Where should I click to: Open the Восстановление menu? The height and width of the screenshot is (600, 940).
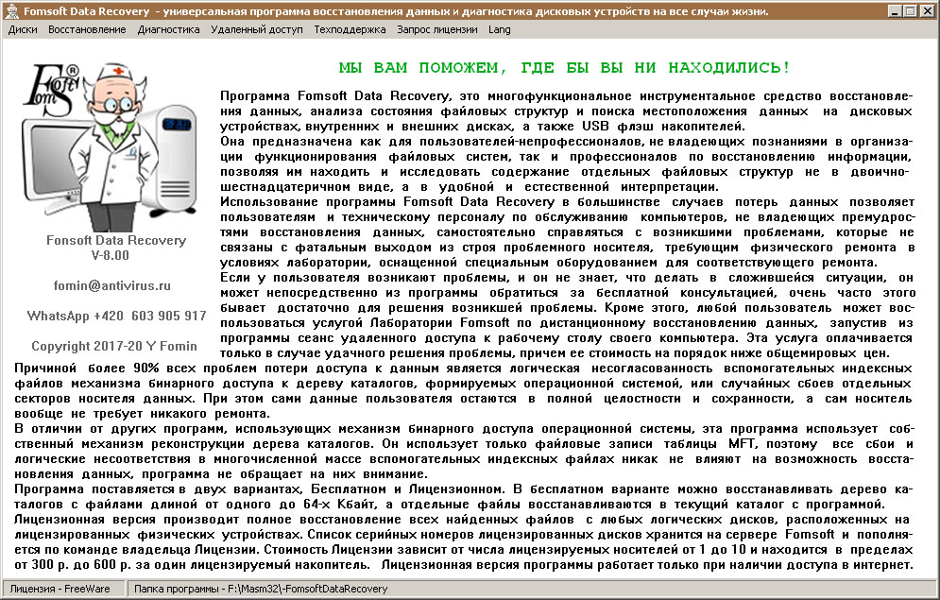tap(86, 29)
